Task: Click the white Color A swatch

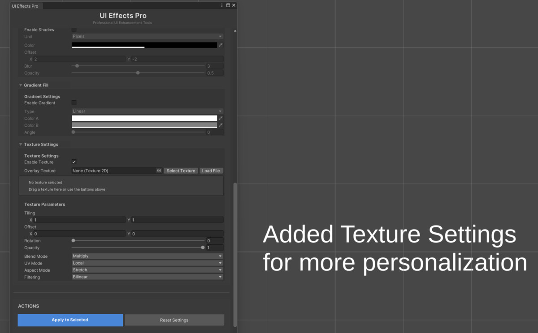Action: click(x=143, y=118)
